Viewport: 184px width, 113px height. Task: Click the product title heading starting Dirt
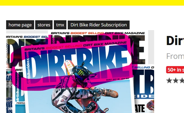click(x=175, y=41)
